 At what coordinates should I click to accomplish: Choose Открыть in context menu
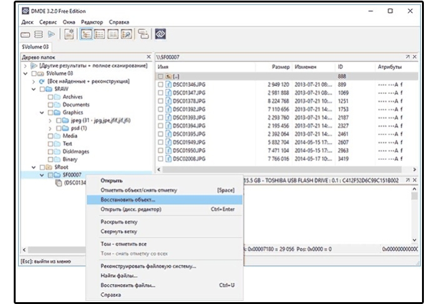point(164,180)
